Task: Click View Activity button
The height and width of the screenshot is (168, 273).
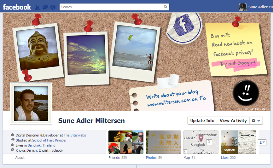Action: [x=233, y=121]
